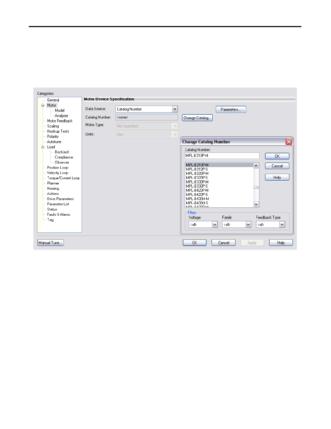
Task: Click the Manual Tune... button
Action: click(51, 243)
